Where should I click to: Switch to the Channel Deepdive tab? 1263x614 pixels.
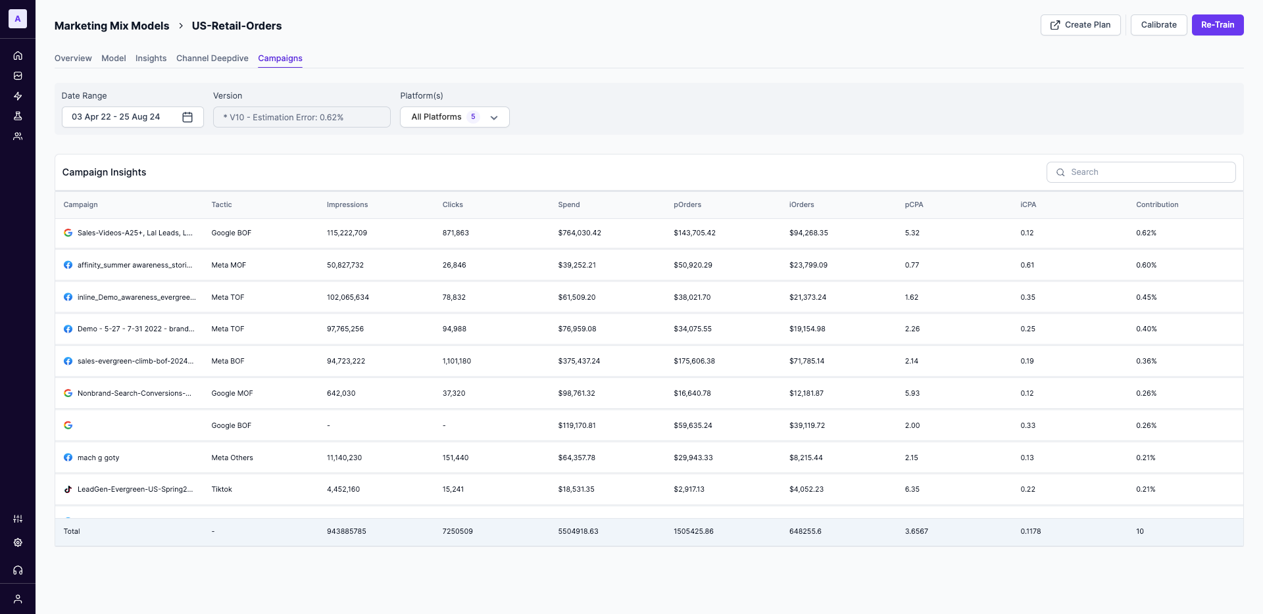pos(212,58)
